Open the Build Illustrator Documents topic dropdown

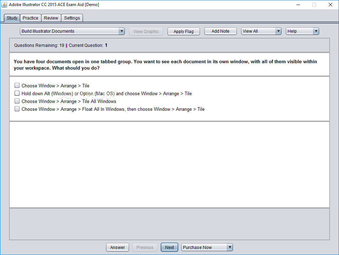pos(72,31)
